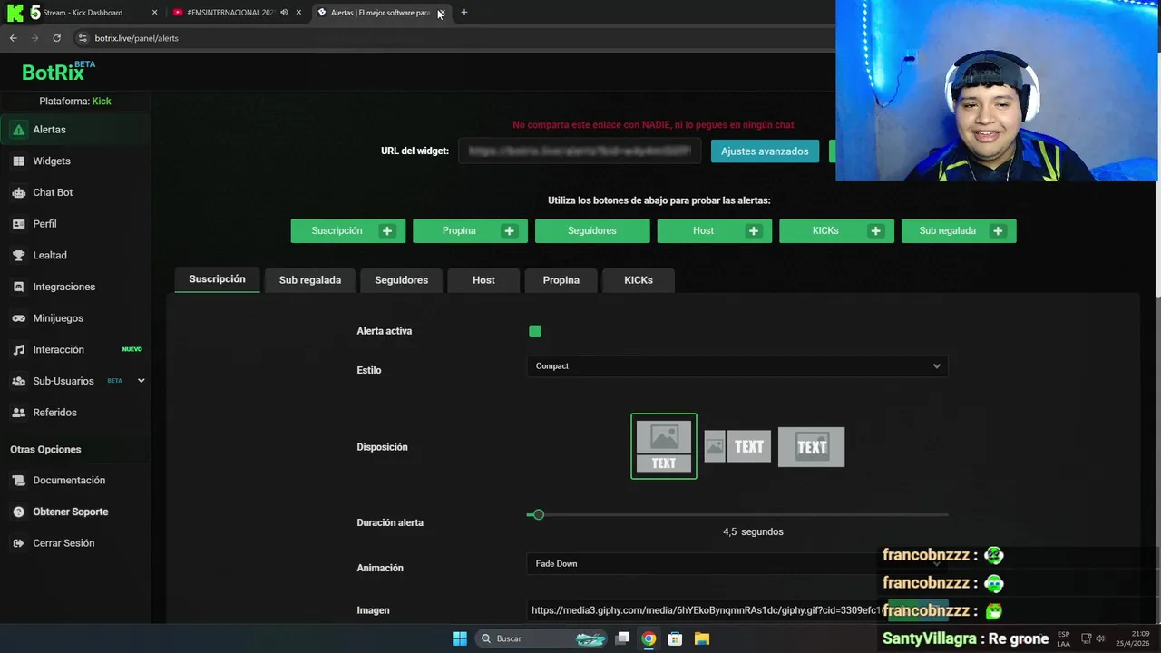
Task: Open the Alertas sidebar icon
Action: [x=18, y=130]
